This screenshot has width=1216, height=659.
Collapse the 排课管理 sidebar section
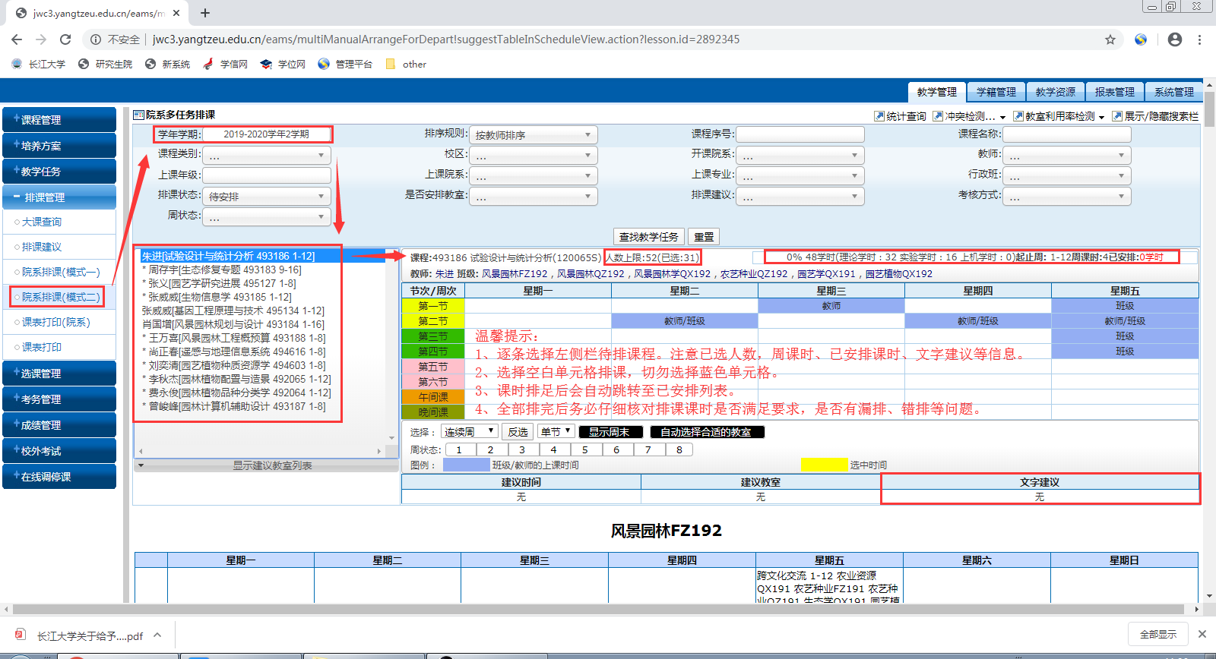click(59, 197)
